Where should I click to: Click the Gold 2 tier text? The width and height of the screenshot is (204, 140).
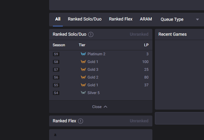[93, 77]
